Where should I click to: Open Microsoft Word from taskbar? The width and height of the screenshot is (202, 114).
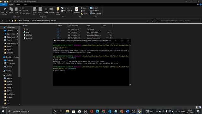click(128, 111)
